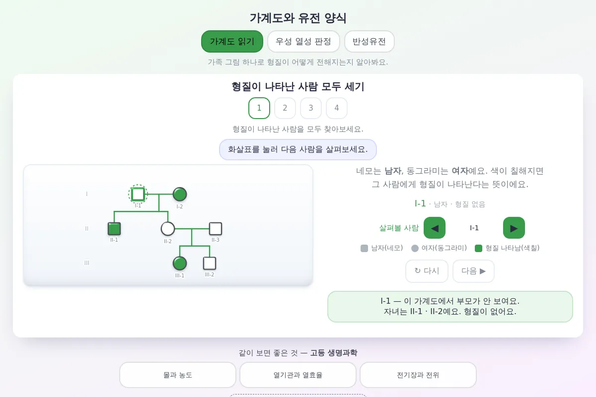The height and width of the screenshot is (397, 596).
Task: Select the filled II-1 square node
Action: 114,229
